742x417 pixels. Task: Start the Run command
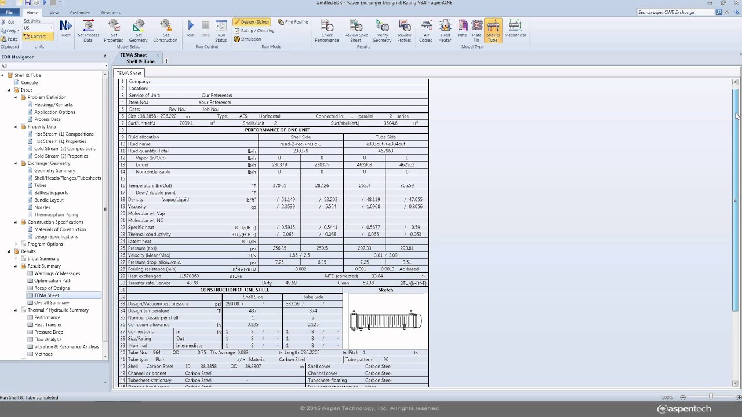coord(191,29)
